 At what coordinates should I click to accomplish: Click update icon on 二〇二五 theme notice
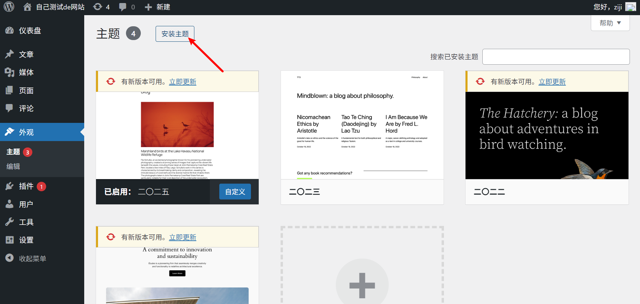pos(111,81)
